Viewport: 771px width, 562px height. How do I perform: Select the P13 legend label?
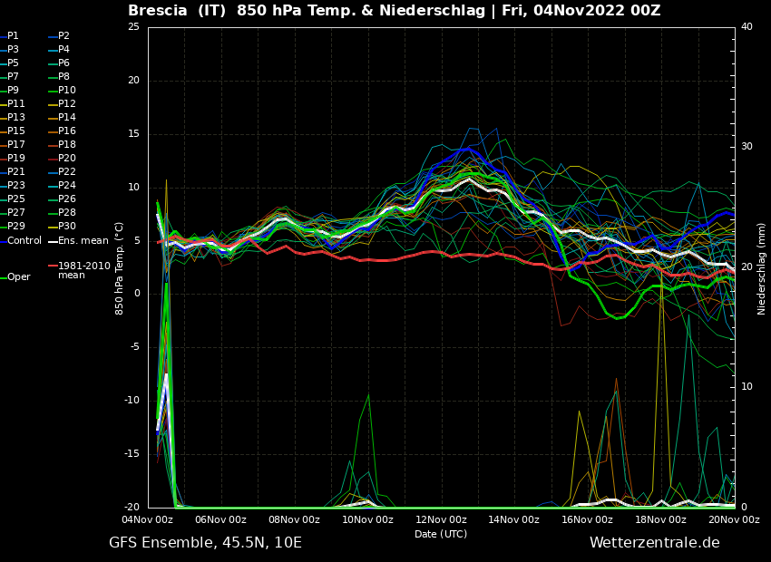(15, 118)
